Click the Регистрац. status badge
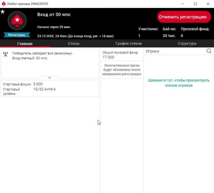Viewport: 214px width, 193px height. [17, 35]
